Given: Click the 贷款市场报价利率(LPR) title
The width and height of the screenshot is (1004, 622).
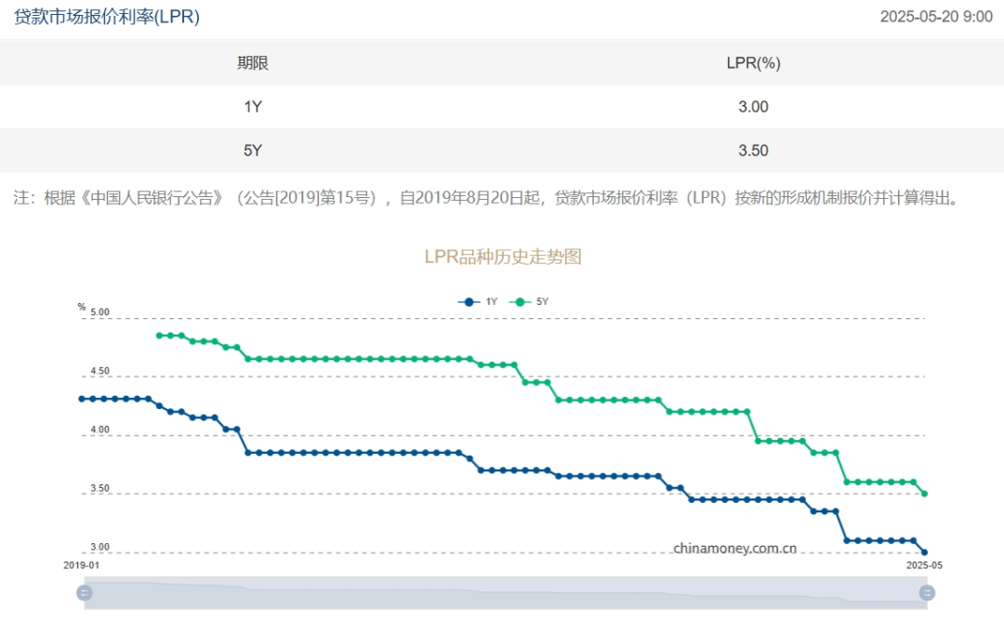Looking at the screenshot, I should click(107, 17).
